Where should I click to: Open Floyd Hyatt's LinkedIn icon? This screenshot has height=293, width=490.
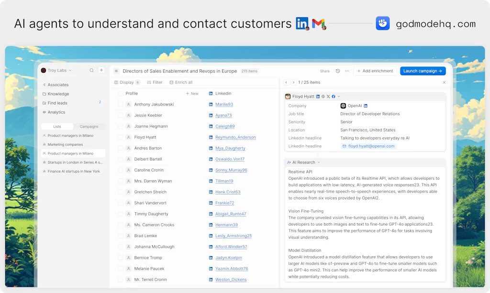coord(318,96)
